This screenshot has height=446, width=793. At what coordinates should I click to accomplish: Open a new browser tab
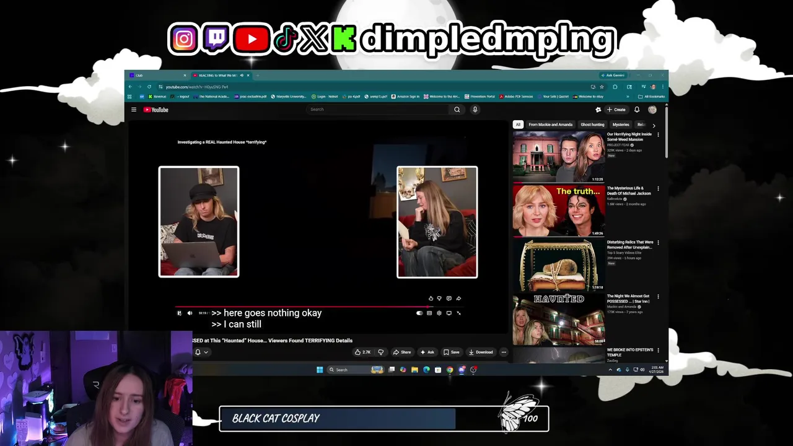[x=258, y=76]
